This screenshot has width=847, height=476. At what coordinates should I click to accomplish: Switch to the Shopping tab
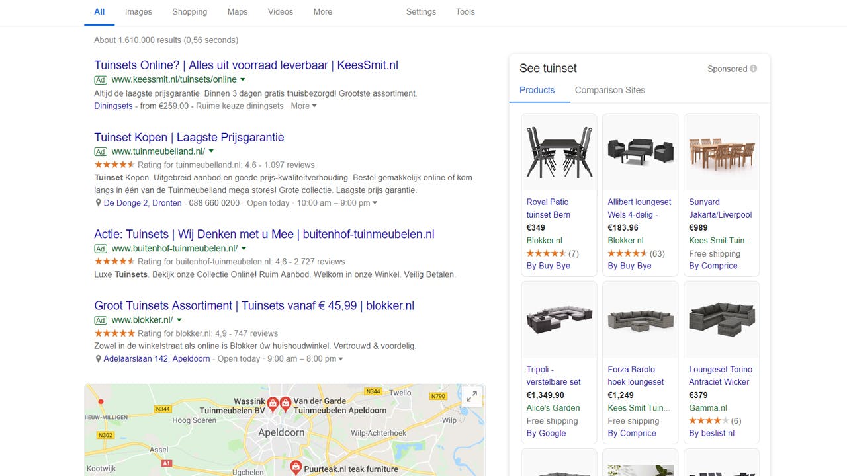click(190, 12)
